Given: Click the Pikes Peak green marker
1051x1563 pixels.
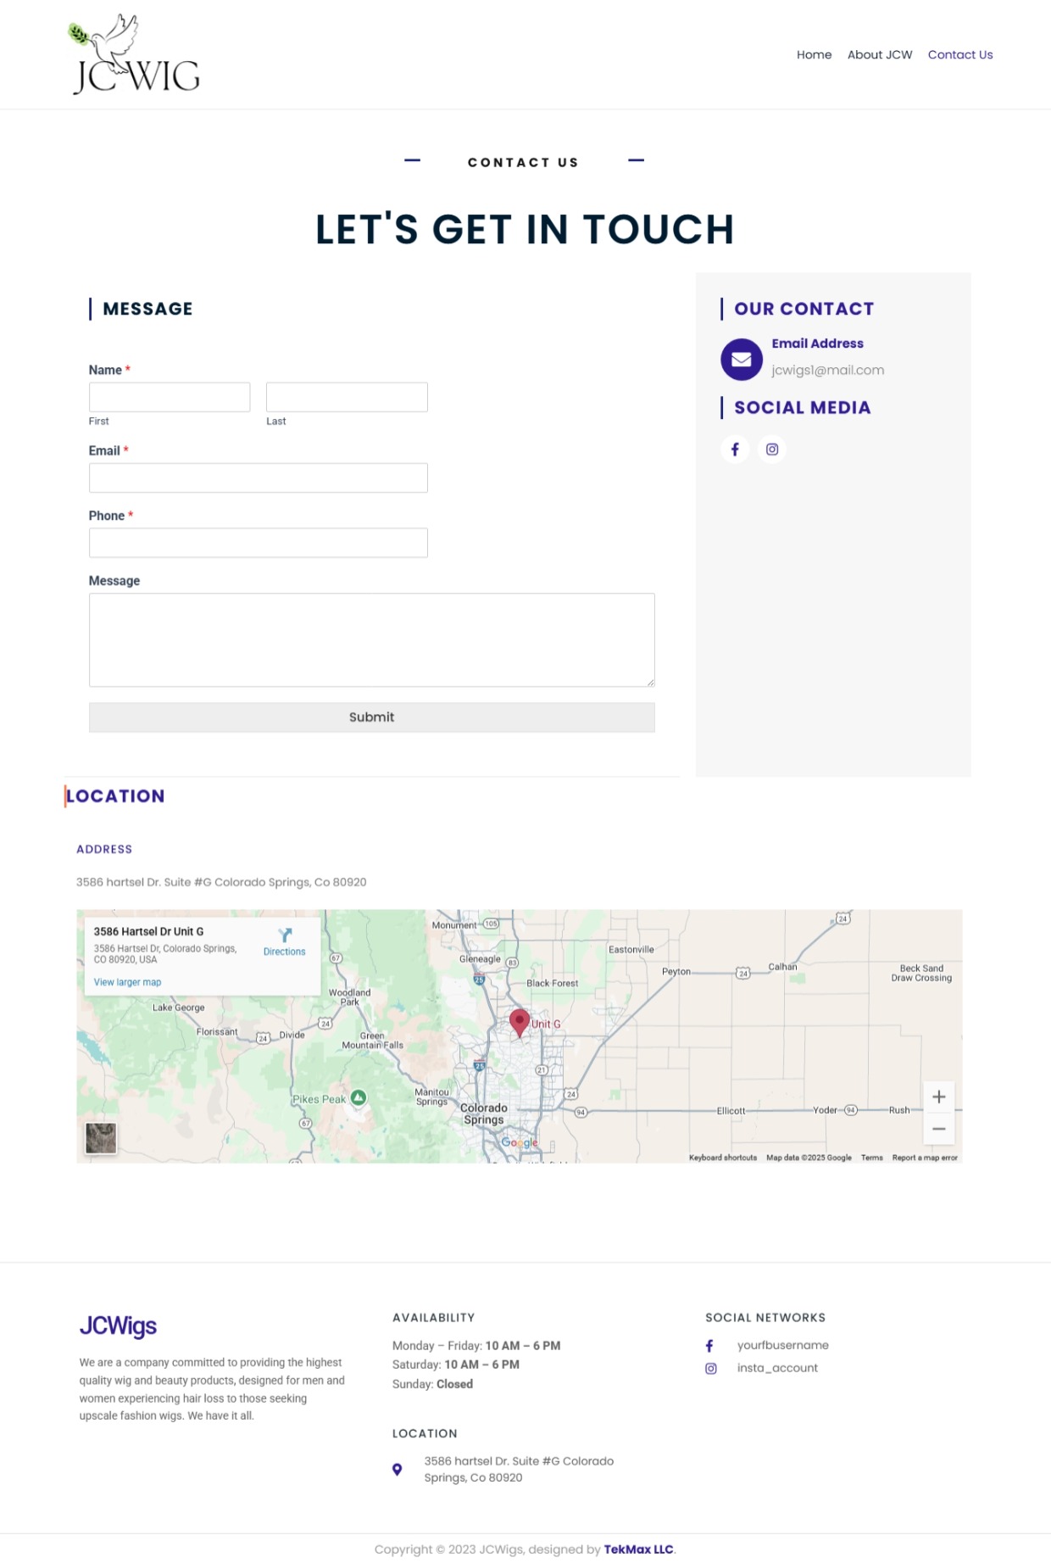Looking at the screenshot, I should (x=359, y=1098).
